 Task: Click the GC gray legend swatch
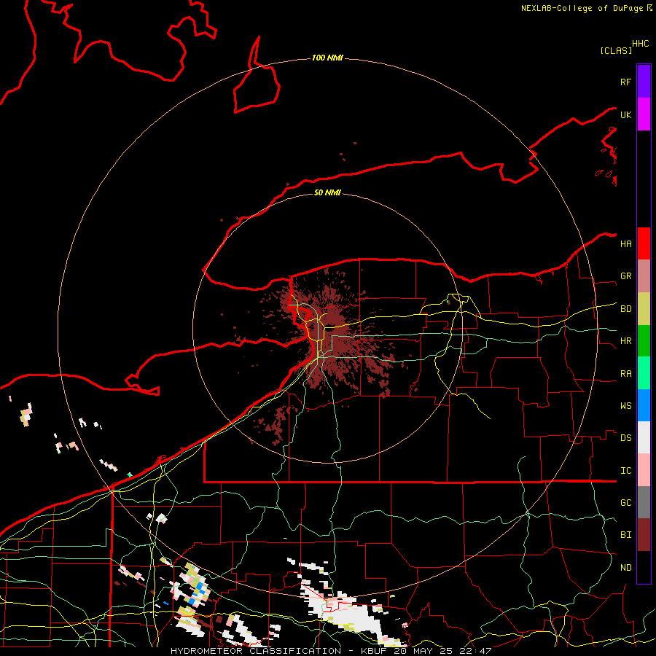644,502
